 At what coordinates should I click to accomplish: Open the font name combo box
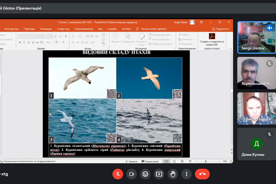click(x=30, y=36)
